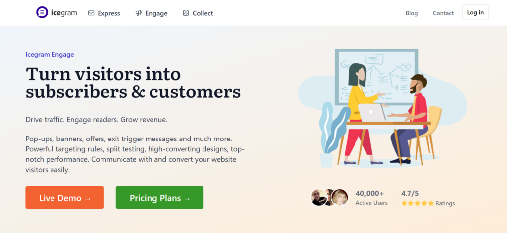Open the Collect menu item
The image size is (507, 233).
[198, 13]
